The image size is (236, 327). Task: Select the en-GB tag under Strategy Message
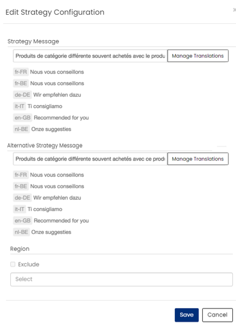point(23,118)
